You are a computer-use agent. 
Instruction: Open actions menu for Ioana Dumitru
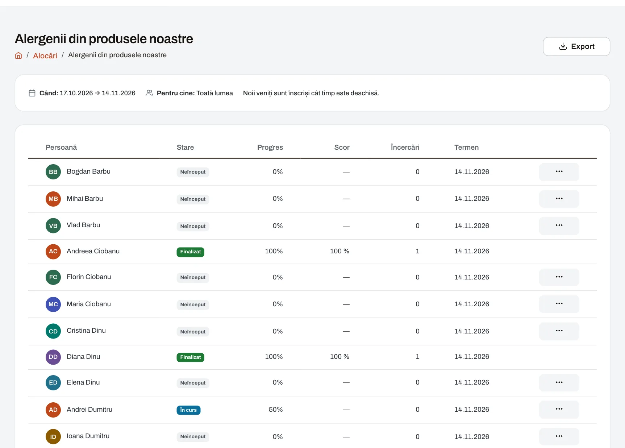(x=559, y=437)
